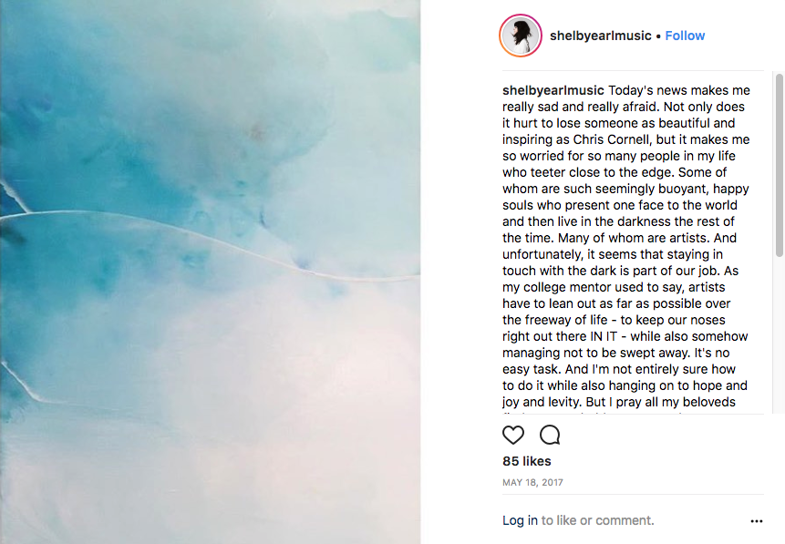Click the bold shelbyearlmusic name starting the caption
785x544 pixels.
(553, 90)
